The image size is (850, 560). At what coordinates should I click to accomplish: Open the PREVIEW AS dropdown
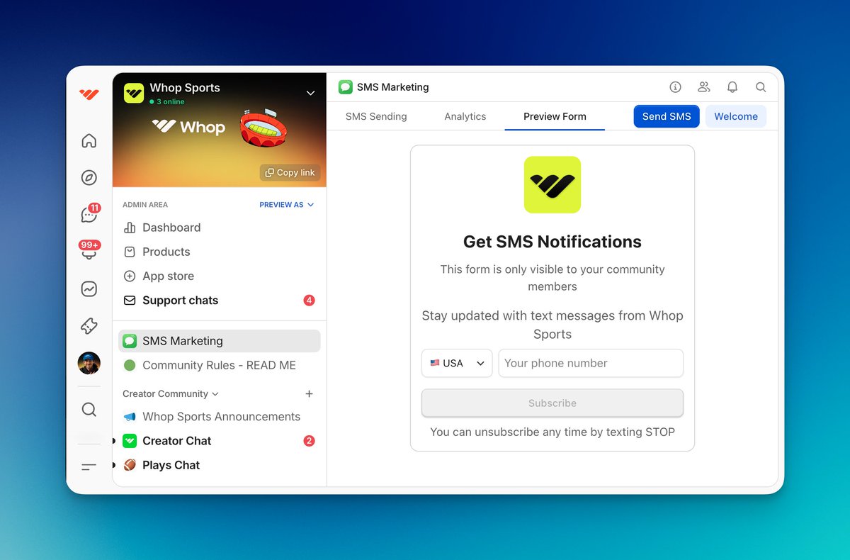click(286, 205)
